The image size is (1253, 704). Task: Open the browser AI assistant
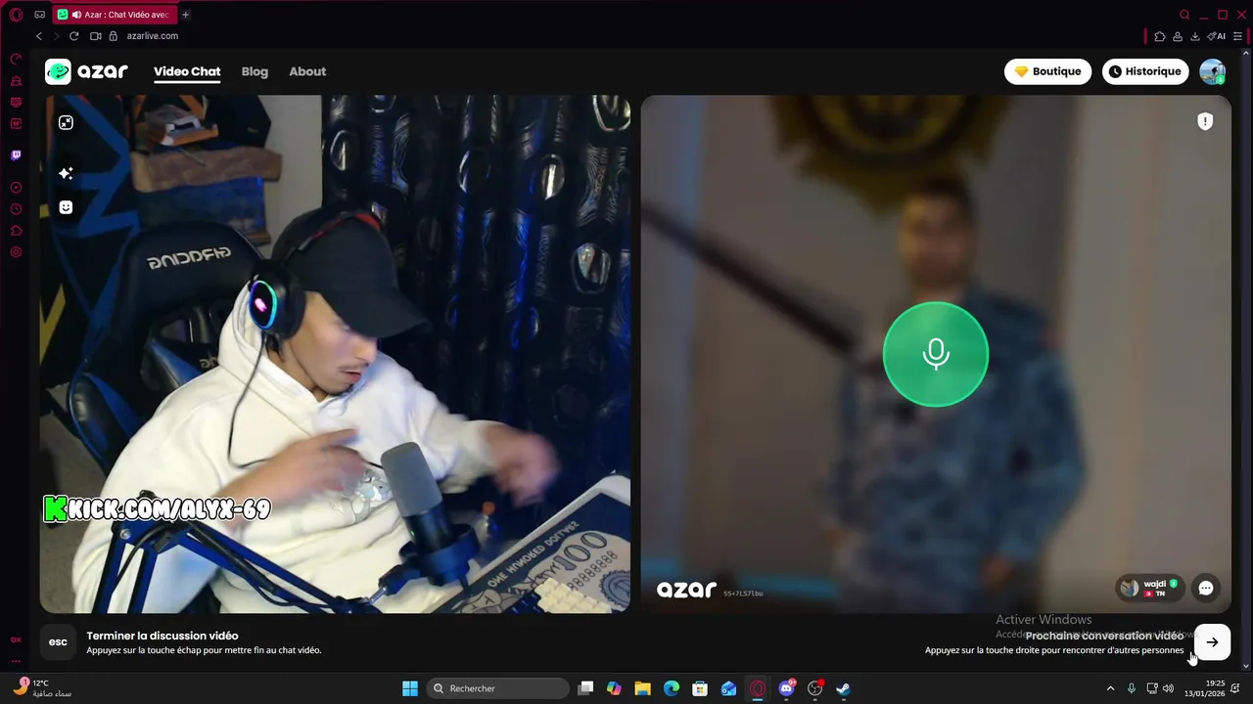1217,36
